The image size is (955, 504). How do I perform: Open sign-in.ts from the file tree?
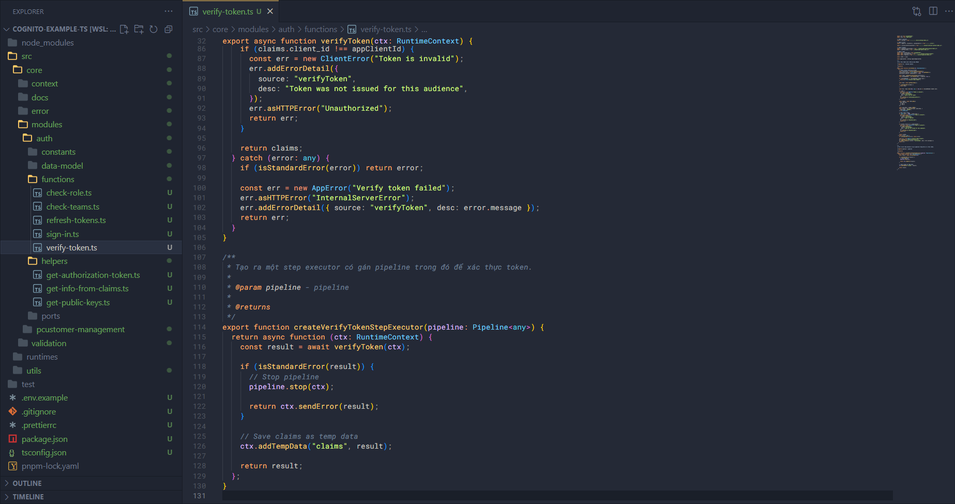63,234
